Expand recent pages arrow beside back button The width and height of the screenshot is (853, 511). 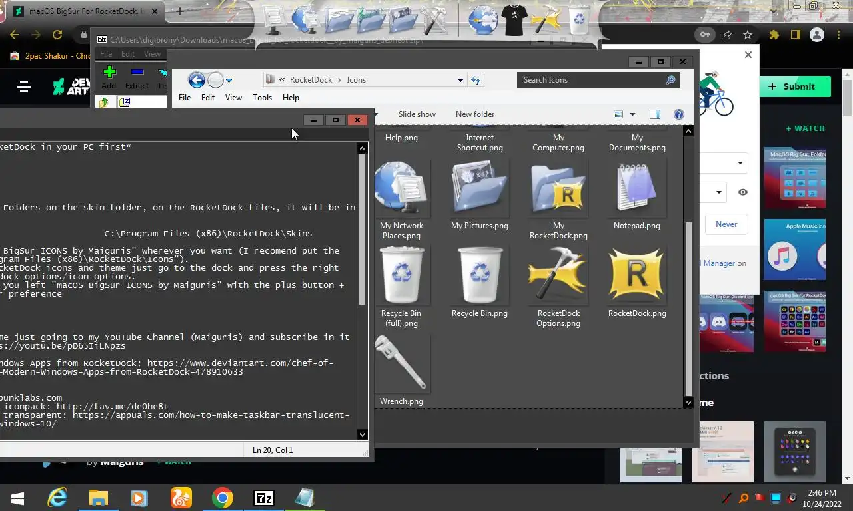coord(229,81)
